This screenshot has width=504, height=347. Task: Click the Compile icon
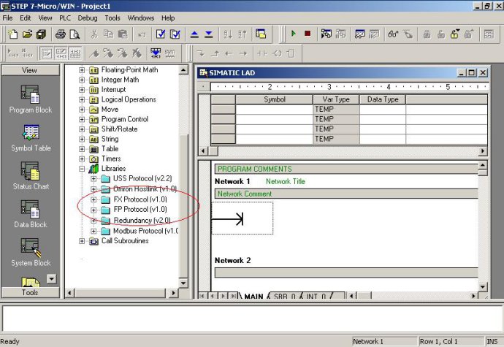161,34
